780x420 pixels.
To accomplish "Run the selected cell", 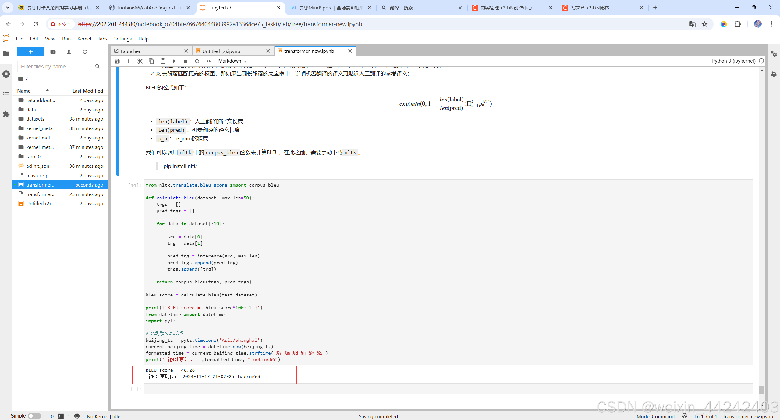I will click(174, 61).
